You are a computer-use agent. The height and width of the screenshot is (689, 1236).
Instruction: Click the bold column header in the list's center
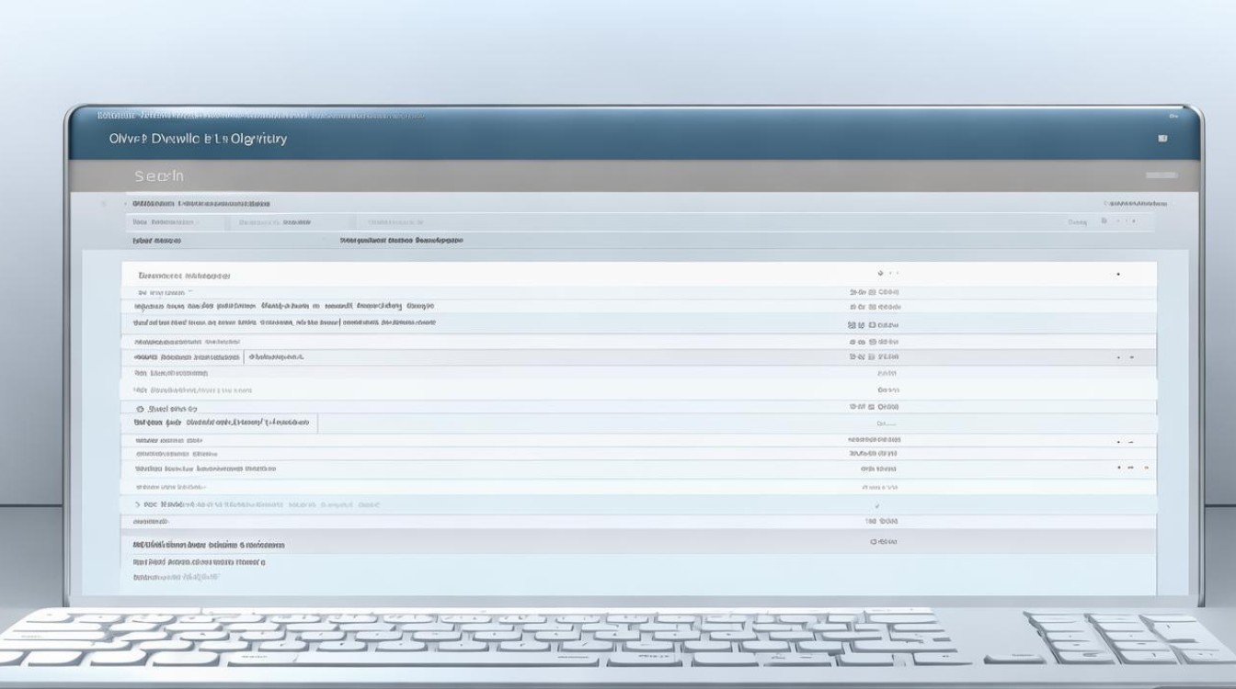pos(401,241)
